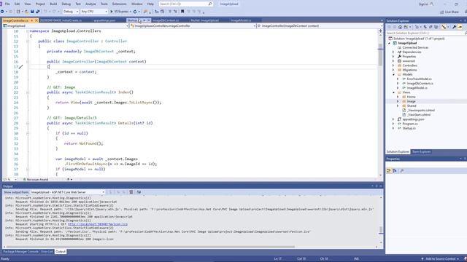
Task: Click No issues found status indicator
Action: coord(36,180)
